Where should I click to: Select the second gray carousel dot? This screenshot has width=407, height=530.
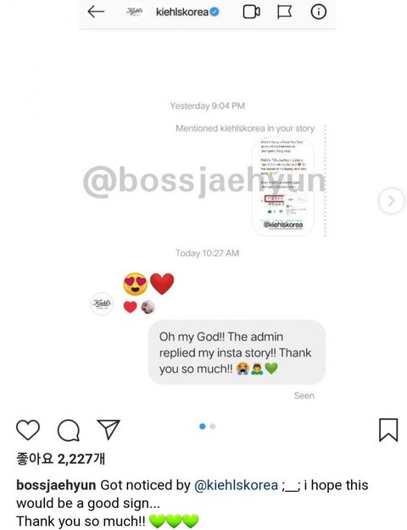(213, 427)
